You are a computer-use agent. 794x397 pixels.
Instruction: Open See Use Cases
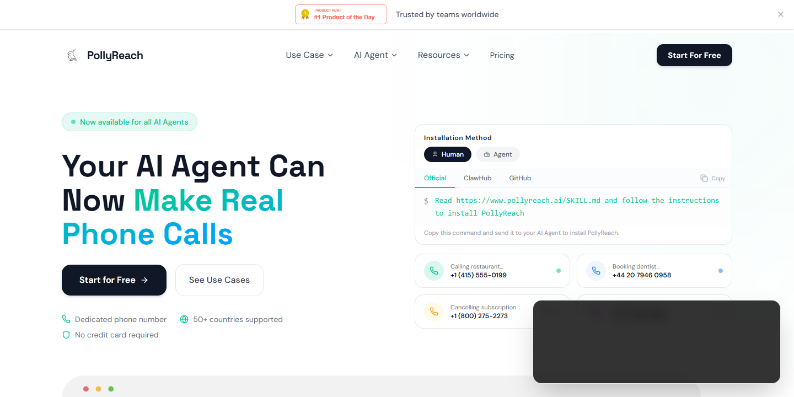pyautogui.click(x=219, y=280)
